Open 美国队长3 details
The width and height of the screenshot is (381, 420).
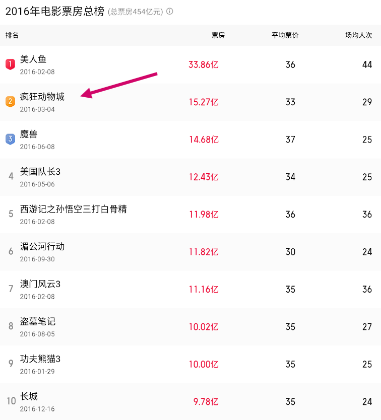(x=40, y=171)
